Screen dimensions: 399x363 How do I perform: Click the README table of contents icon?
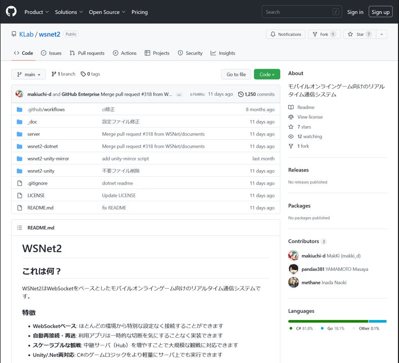coord(20,228)
